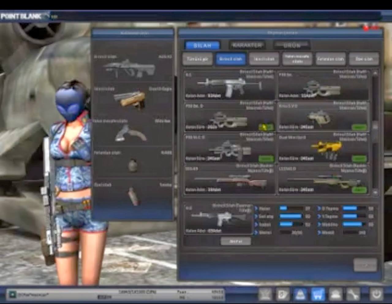This screenshot has height=304, width=392.
Task: Open the ÜRÜN tab
Action: point(292,45)
